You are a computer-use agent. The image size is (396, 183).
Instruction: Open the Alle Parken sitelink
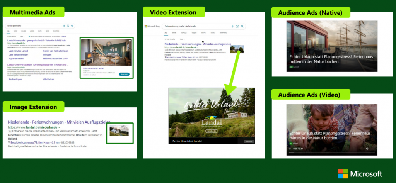pos(48,79)
